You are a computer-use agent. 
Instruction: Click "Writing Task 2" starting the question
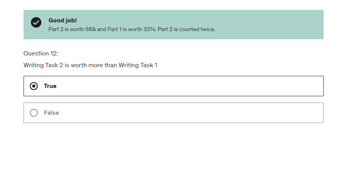(43, 65)
